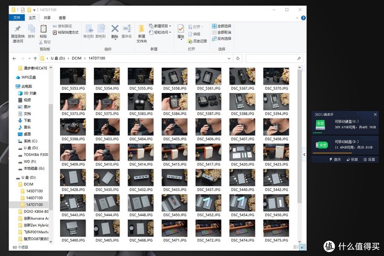Click the file list scroll down arrow
Image resolution: width=384 pixels, height=256 pixels.
300,242
